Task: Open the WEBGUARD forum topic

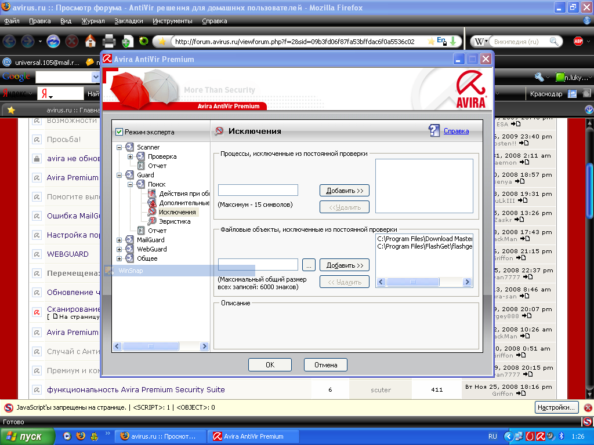Action: 68,254
